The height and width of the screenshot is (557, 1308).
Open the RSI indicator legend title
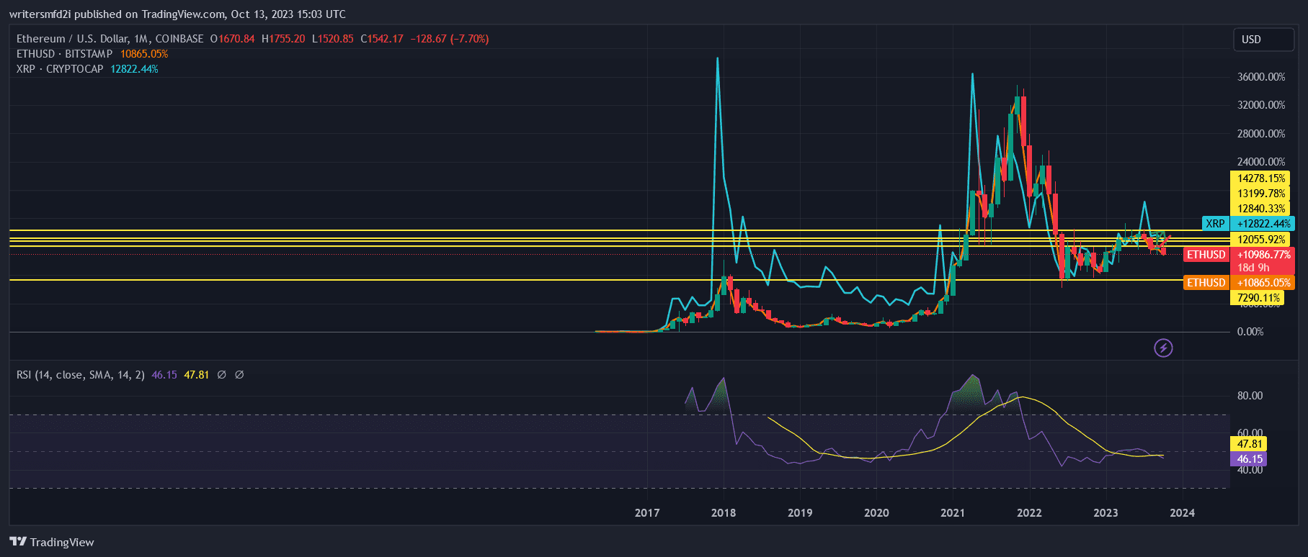pyautogui.click(x=80, y=375)
